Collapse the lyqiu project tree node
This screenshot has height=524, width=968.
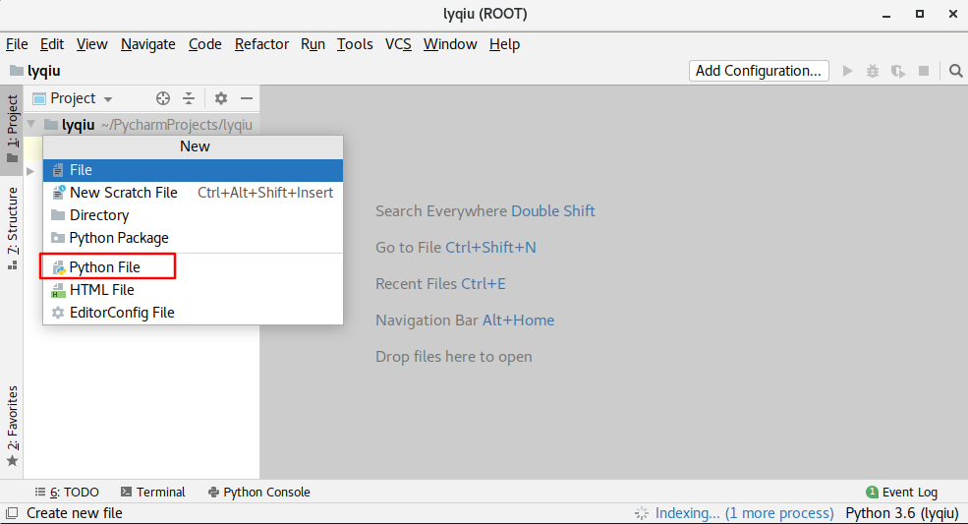tap(31, 124)
